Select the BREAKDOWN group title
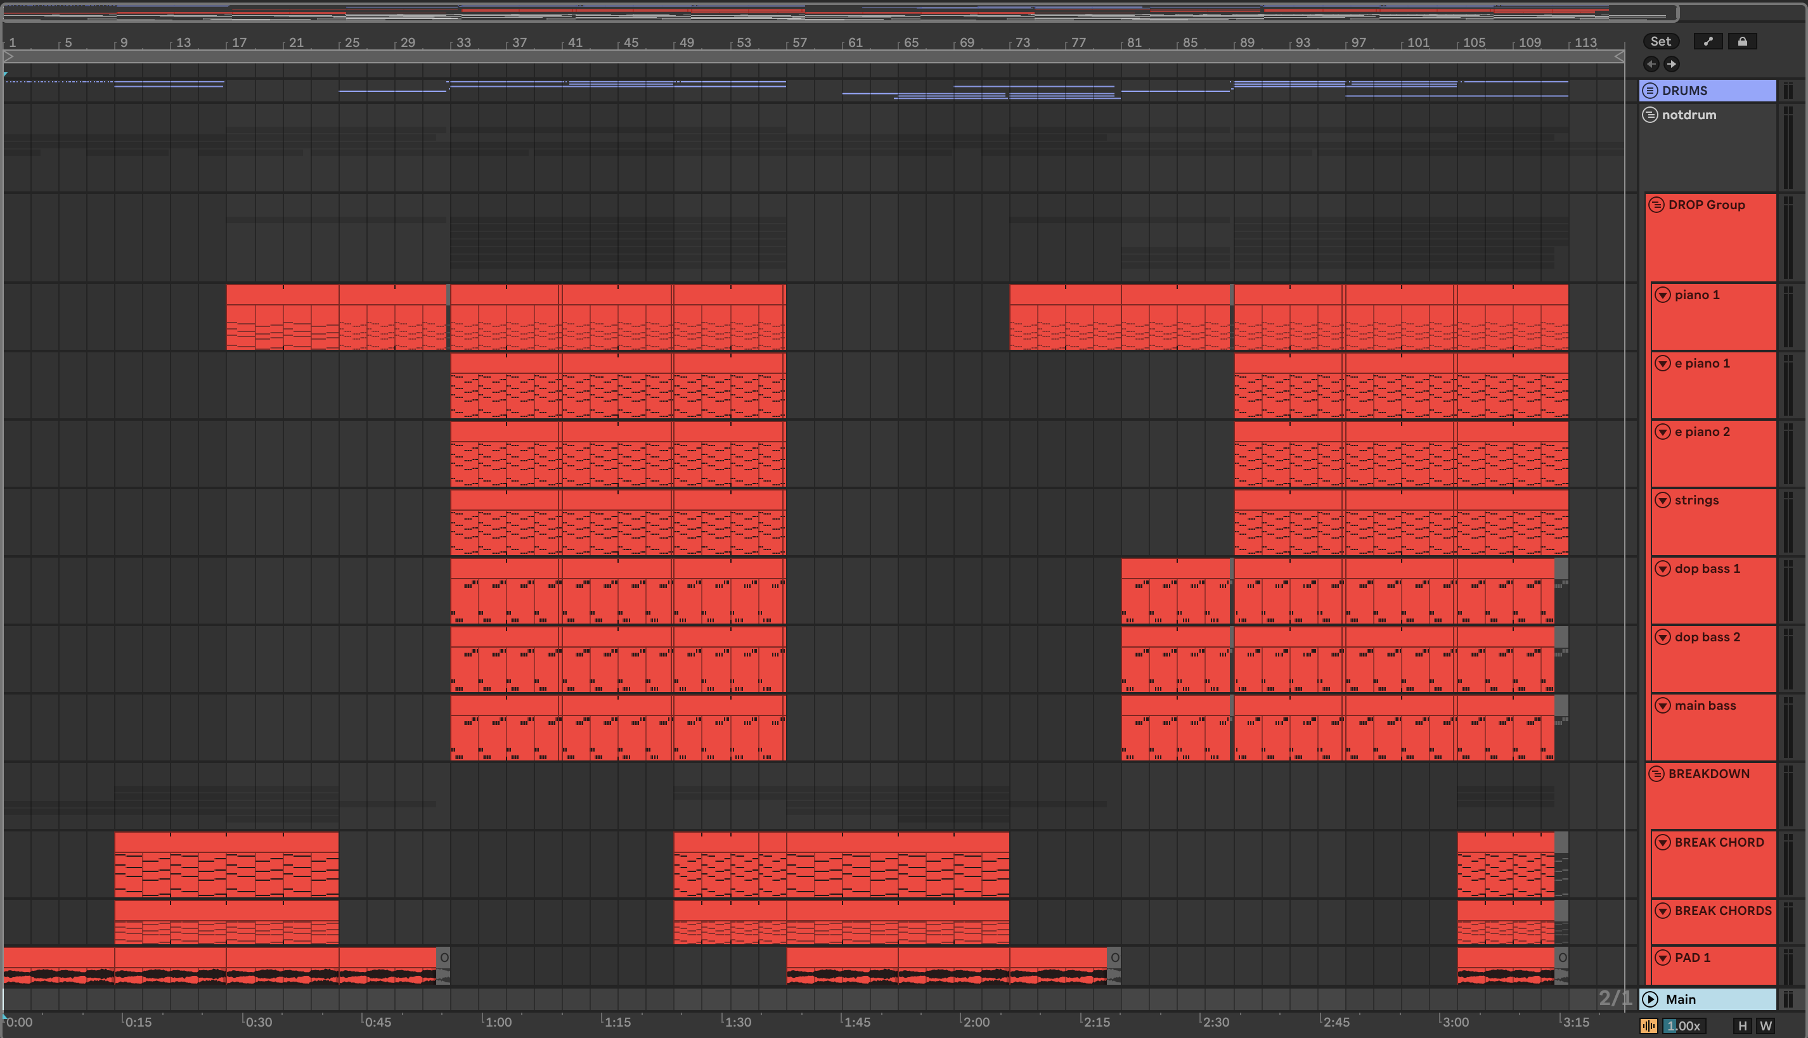 point(1708,774)
